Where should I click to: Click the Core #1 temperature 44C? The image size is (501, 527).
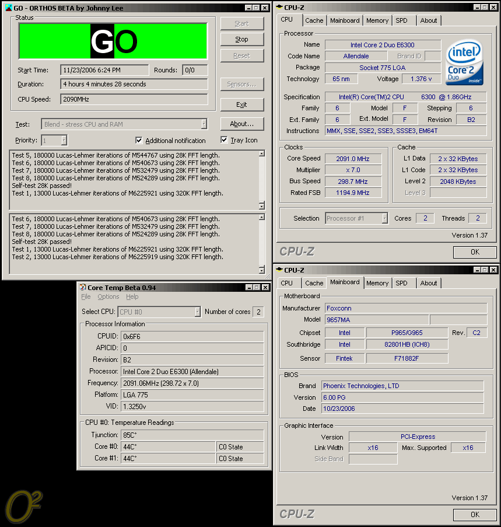(x=168, y=458)
